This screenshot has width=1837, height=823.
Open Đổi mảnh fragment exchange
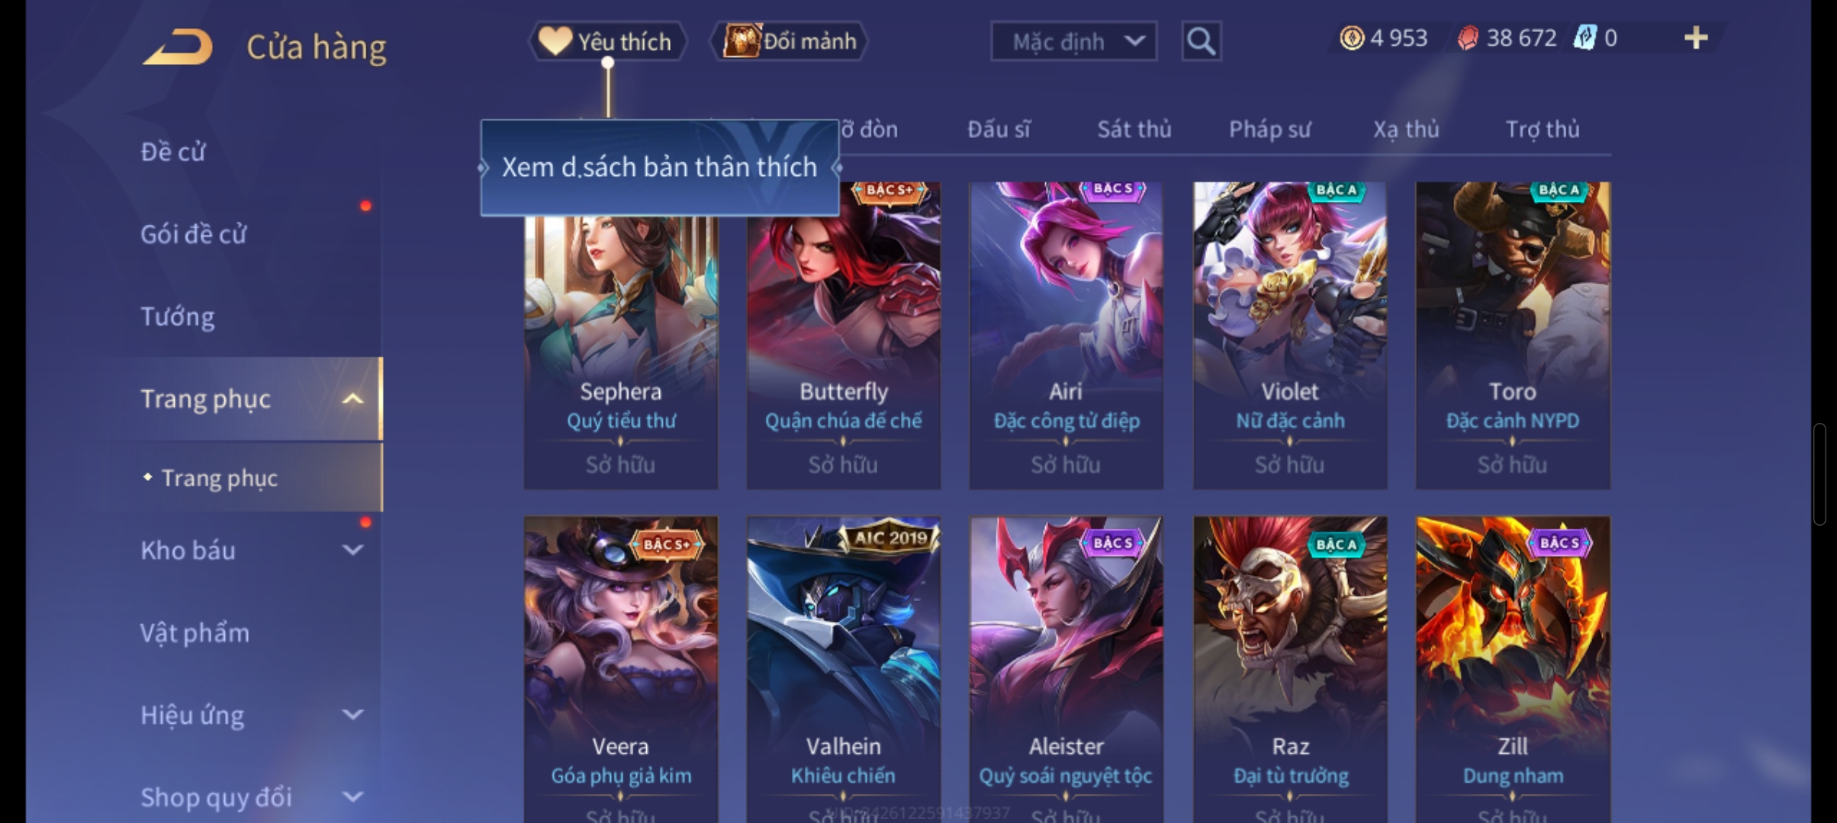790,41
